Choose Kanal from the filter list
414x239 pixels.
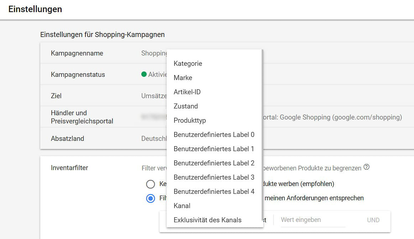pyautogui.click(x=182, y=206)
